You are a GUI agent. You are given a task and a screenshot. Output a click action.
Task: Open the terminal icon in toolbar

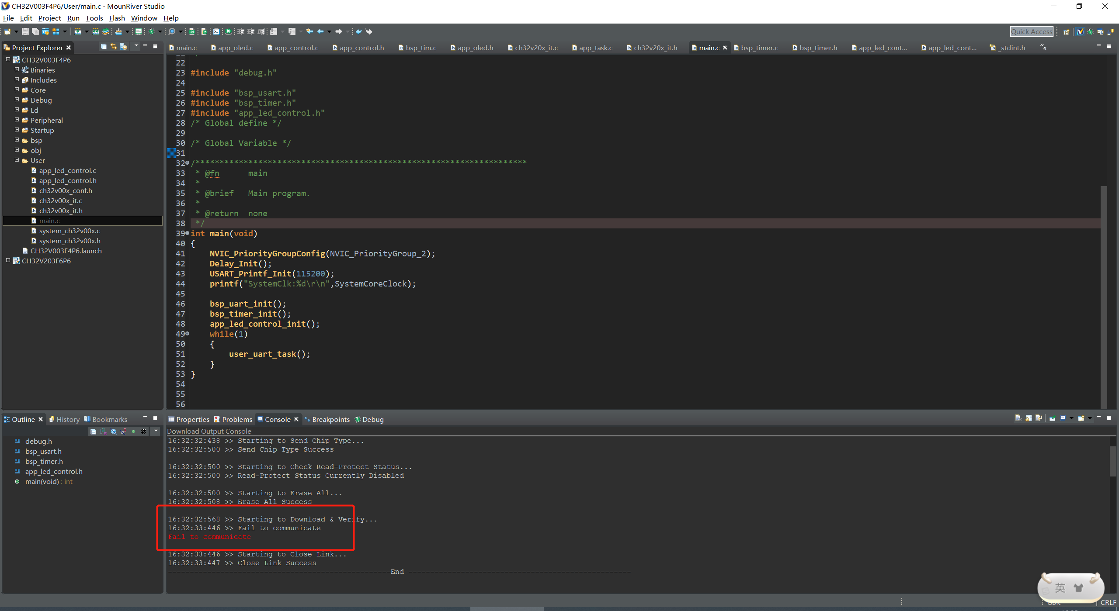coord(216,31)
